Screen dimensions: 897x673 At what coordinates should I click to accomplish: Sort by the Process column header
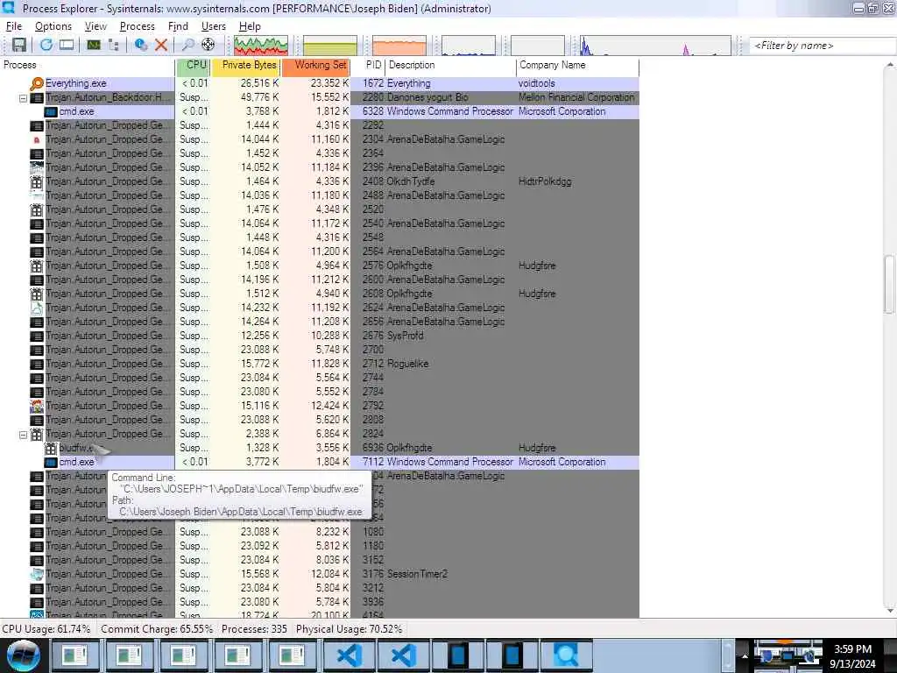pyautogui.click(x=88, y=65)
